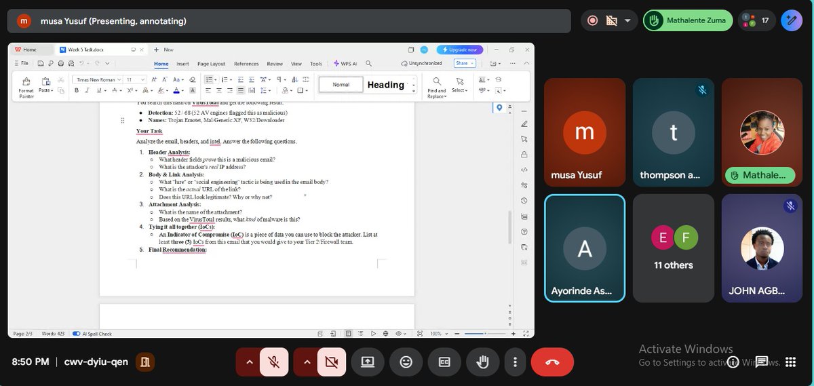
Task: Apply the Normal style
Action: point(341,85)
